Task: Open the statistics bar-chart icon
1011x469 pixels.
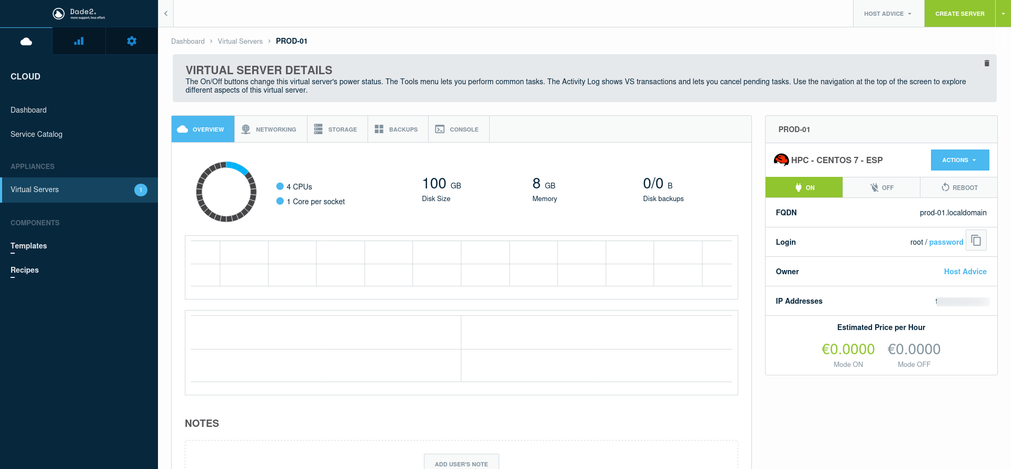Action: click(x=79, y=41)
